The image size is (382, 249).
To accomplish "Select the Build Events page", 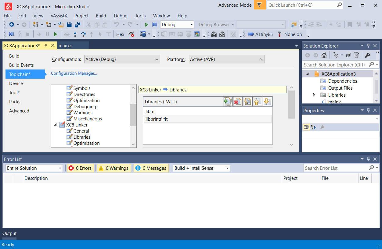I will [21, 65].
